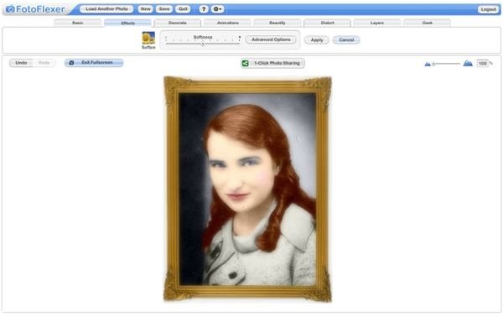Click the Exit Fullscreen icon

(x=71, y=63)
